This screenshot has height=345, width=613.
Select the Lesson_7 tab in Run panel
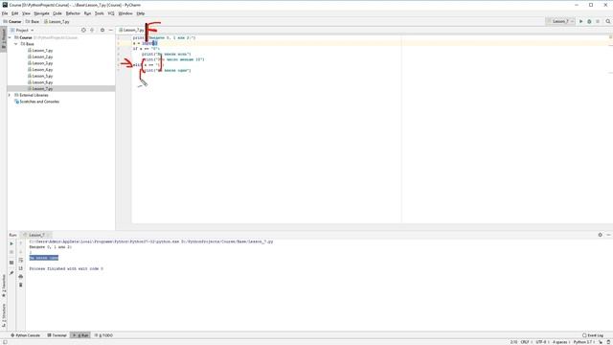click(36, 235)
